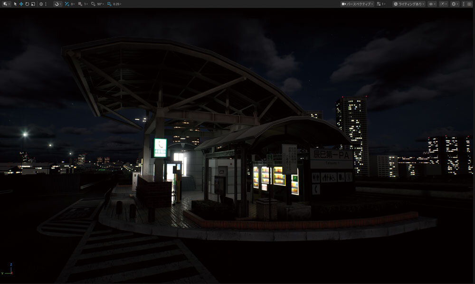Viewport: 475px width, 284px height.
Task: Open the performance and scalability gauge menu
Action: coord(443,4)
